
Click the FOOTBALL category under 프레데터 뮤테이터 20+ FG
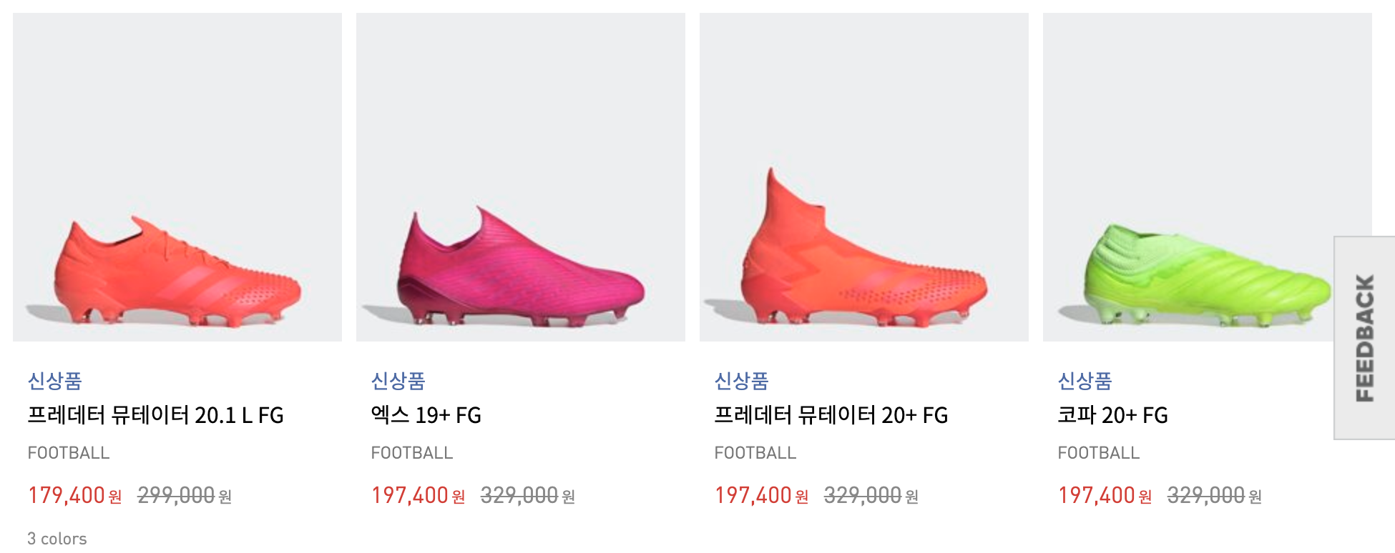pyautogui.click(x=755, y=453)
